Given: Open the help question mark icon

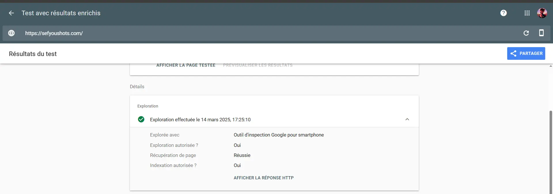Looking at the screenshot, I should 503,13.
